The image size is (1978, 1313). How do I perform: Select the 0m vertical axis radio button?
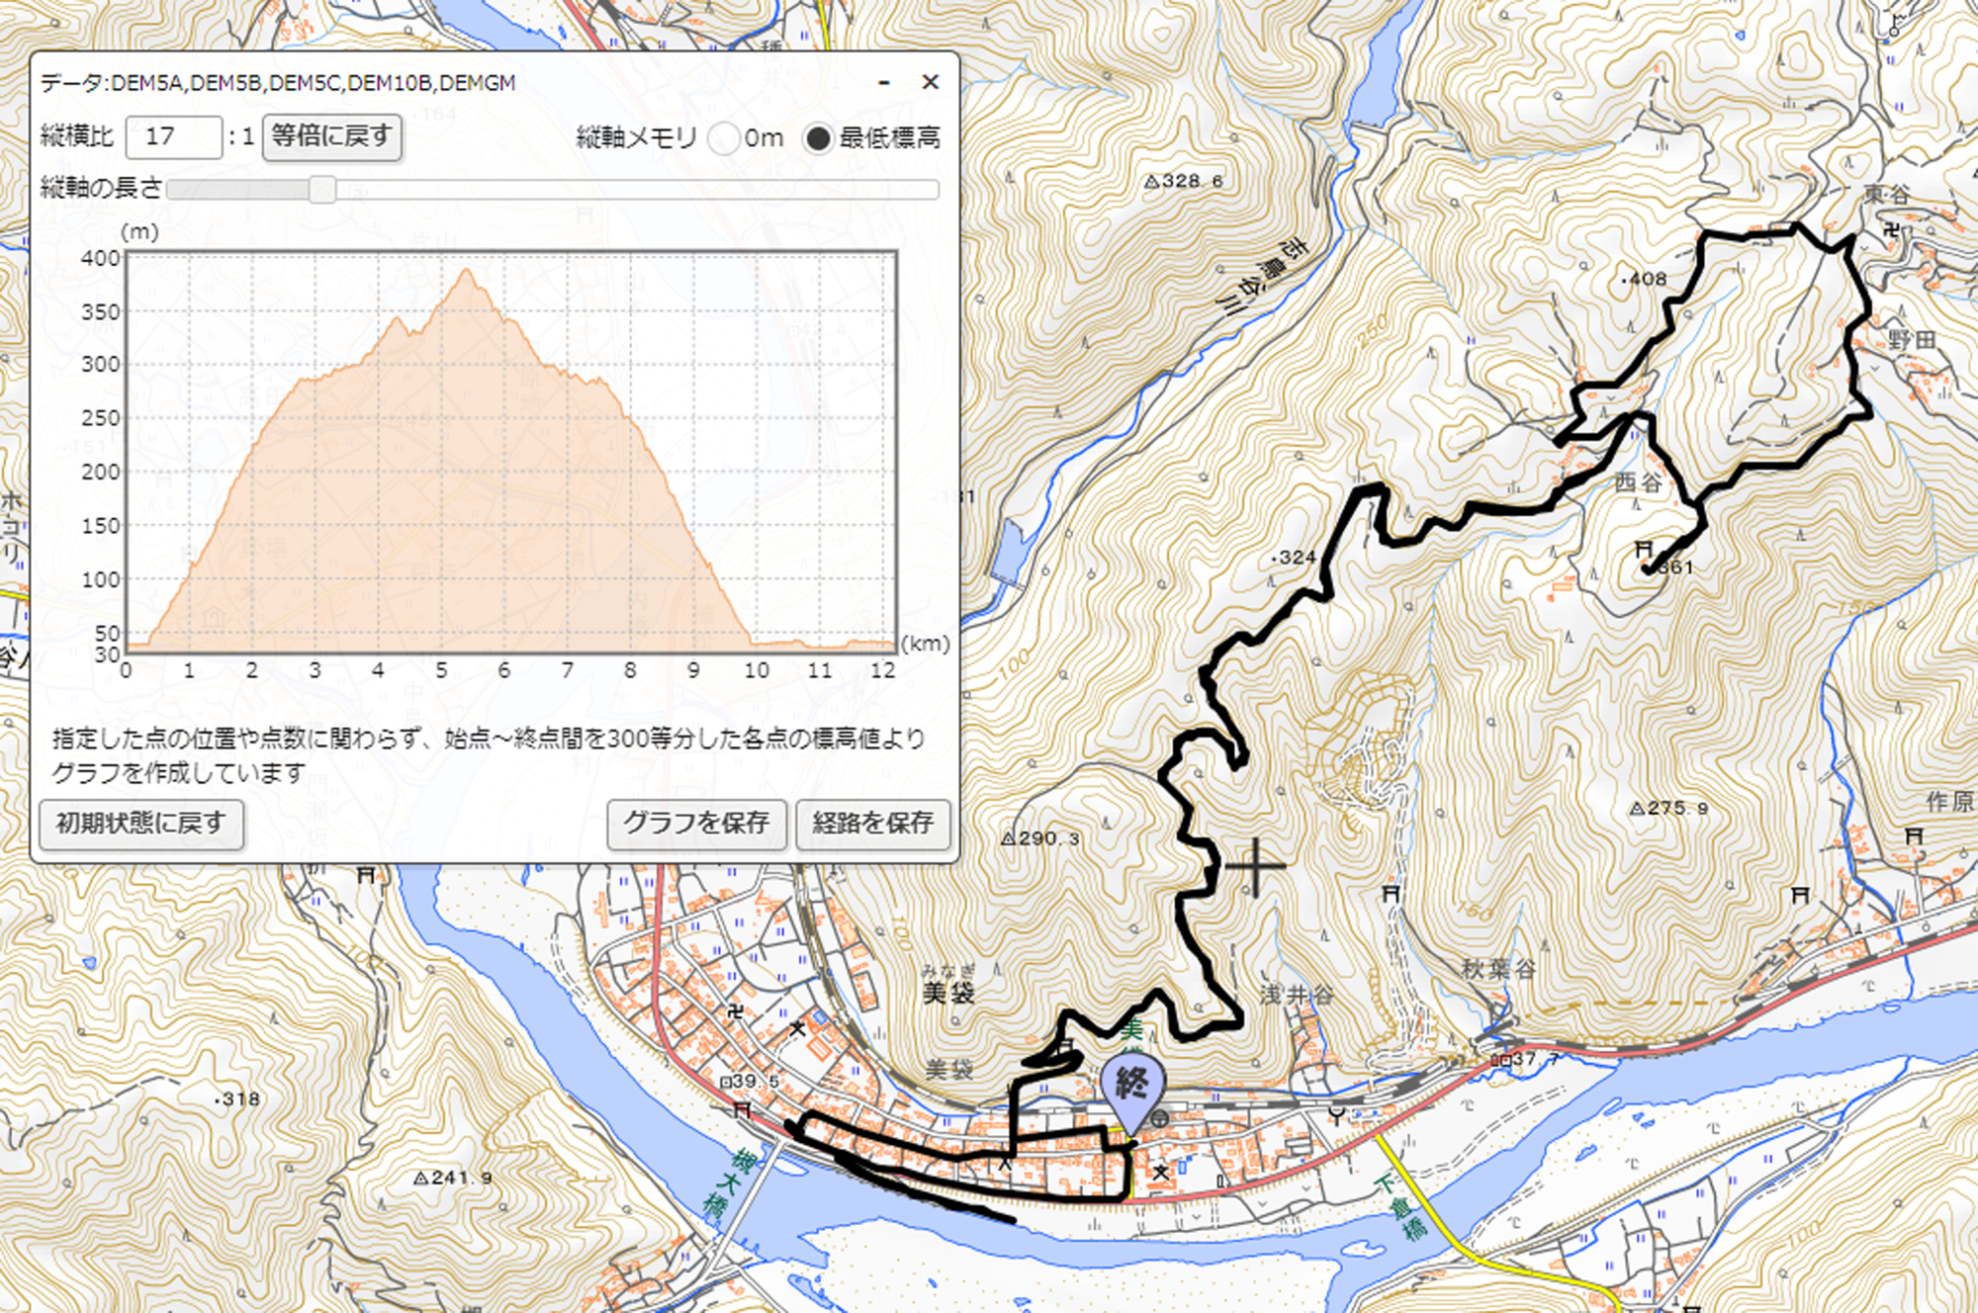(x=723, y=138)
